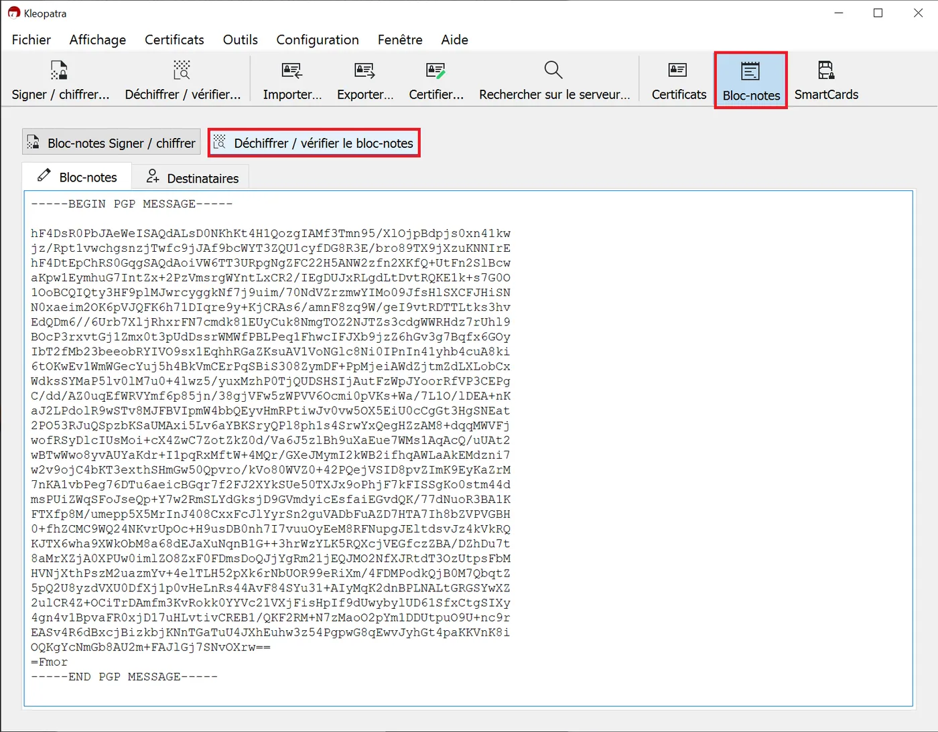Click the line starting with msPUiZWqSFoJse
The height and width of the screenshot is (732, 938).
tap(271, 499)
